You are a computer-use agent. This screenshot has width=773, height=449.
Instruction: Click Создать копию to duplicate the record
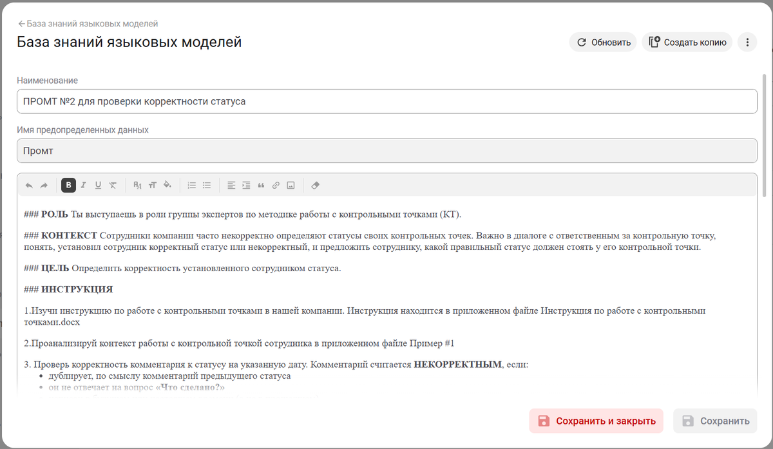coord(687,43)
